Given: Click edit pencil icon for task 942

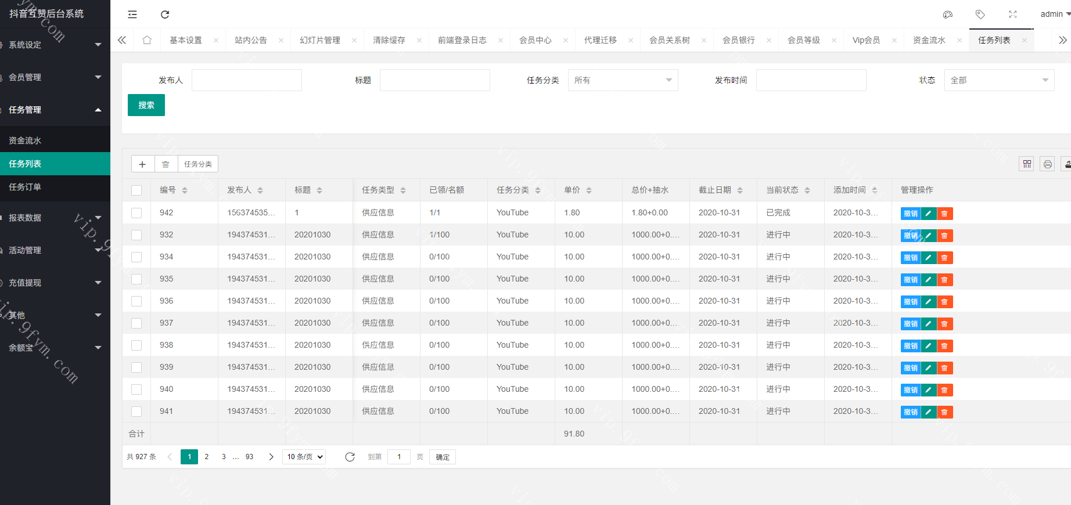Looking at the screenshot, I should click(929, 214).
